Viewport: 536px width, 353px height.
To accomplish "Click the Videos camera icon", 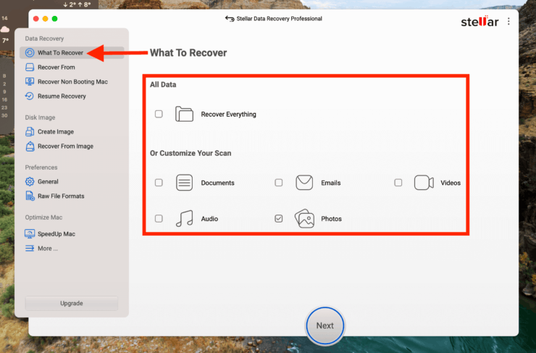I will [424, 183].
